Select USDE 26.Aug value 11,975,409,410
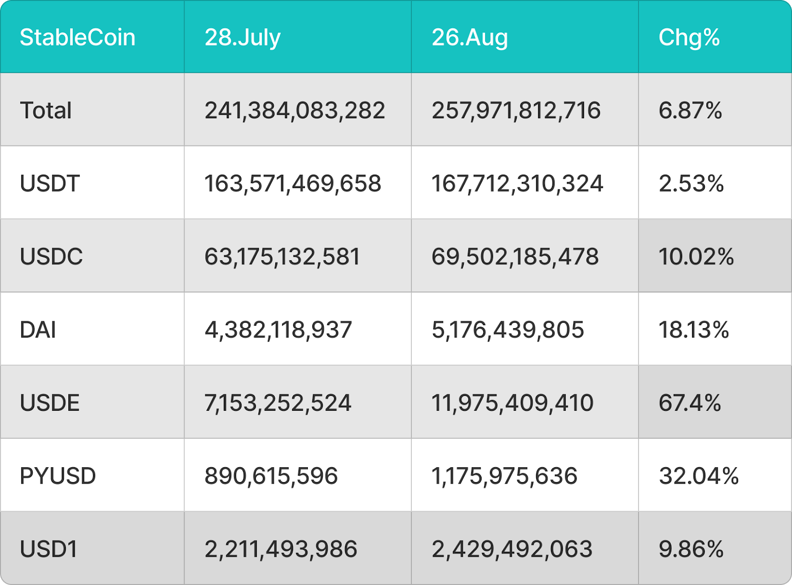 (512, 403)
